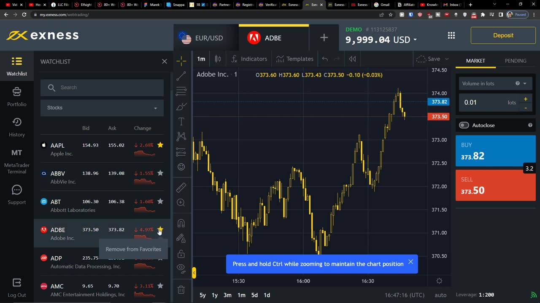Decrease lot volume with minus

pos(526,108)
